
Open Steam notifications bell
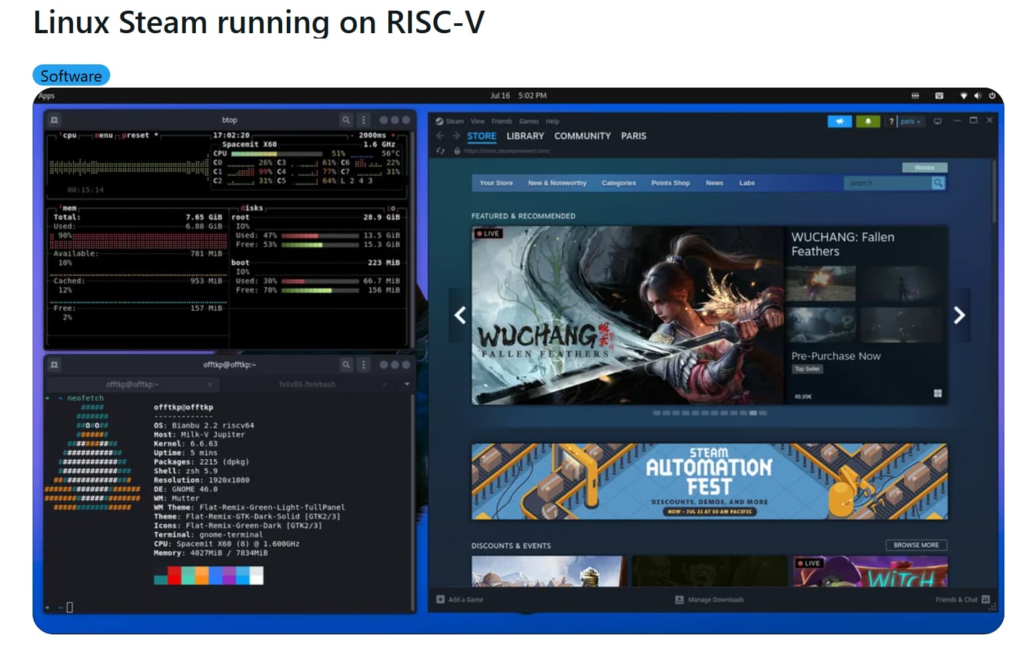point(868,121)
